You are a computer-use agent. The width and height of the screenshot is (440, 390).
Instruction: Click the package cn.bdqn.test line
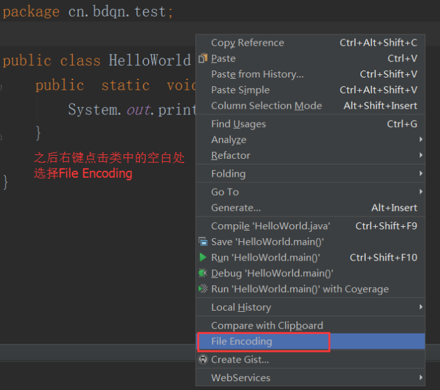(x=88, y=12)
